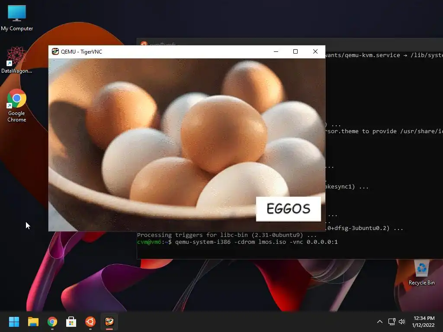
Task: Open File Explorer from the taskbar
Action: pos(33,322)
